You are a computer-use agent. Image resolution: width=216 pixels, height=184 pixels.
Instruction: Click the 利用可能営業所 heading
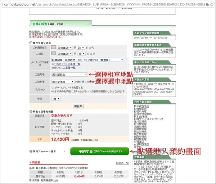(143, 102)
